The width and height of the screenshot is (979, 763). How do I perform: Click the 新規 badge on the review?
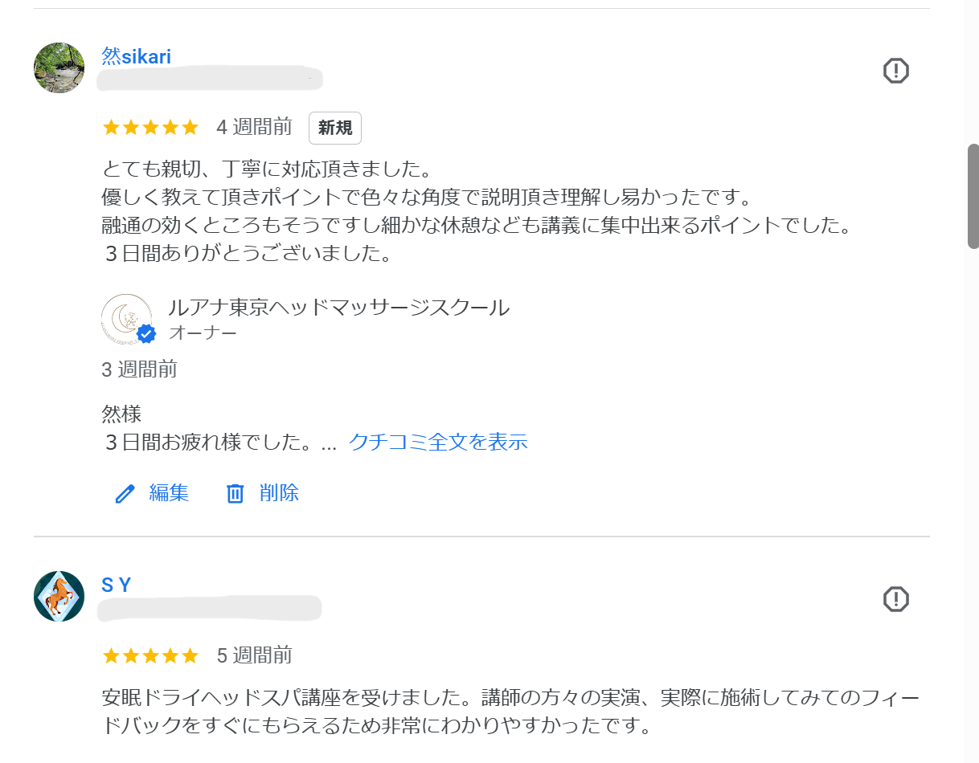click(335, 128)
